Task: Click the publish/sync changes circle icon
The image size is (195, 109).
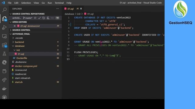Action: click(35, 18)
